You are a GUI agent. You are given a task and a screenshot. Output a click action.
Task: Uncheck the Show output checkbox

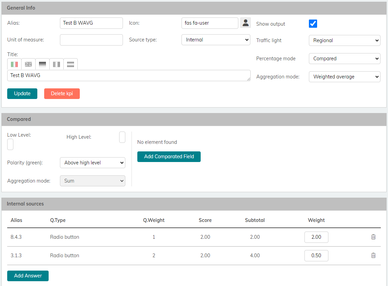[313, 24]
